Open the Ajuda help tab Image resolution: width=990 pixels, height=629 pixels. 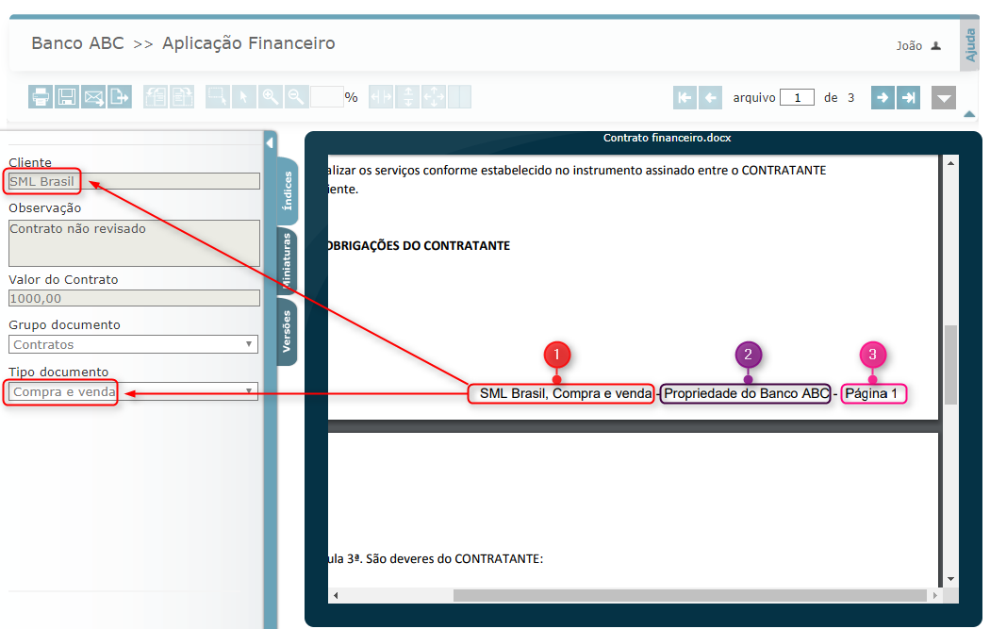970,44
